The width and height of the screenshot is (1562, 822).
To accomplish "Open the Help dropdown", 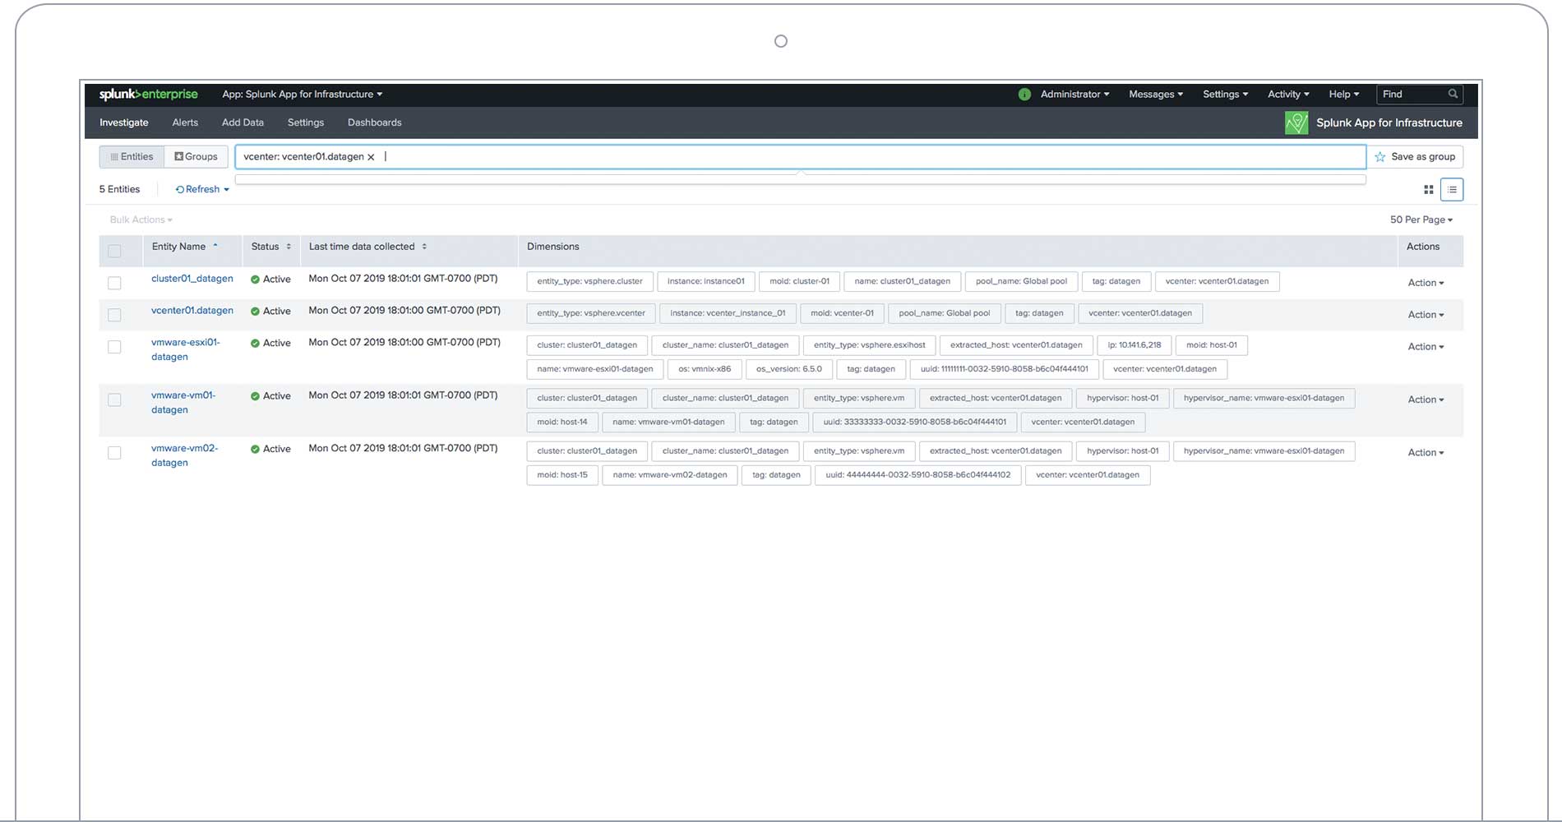I will coord(1344,95).
